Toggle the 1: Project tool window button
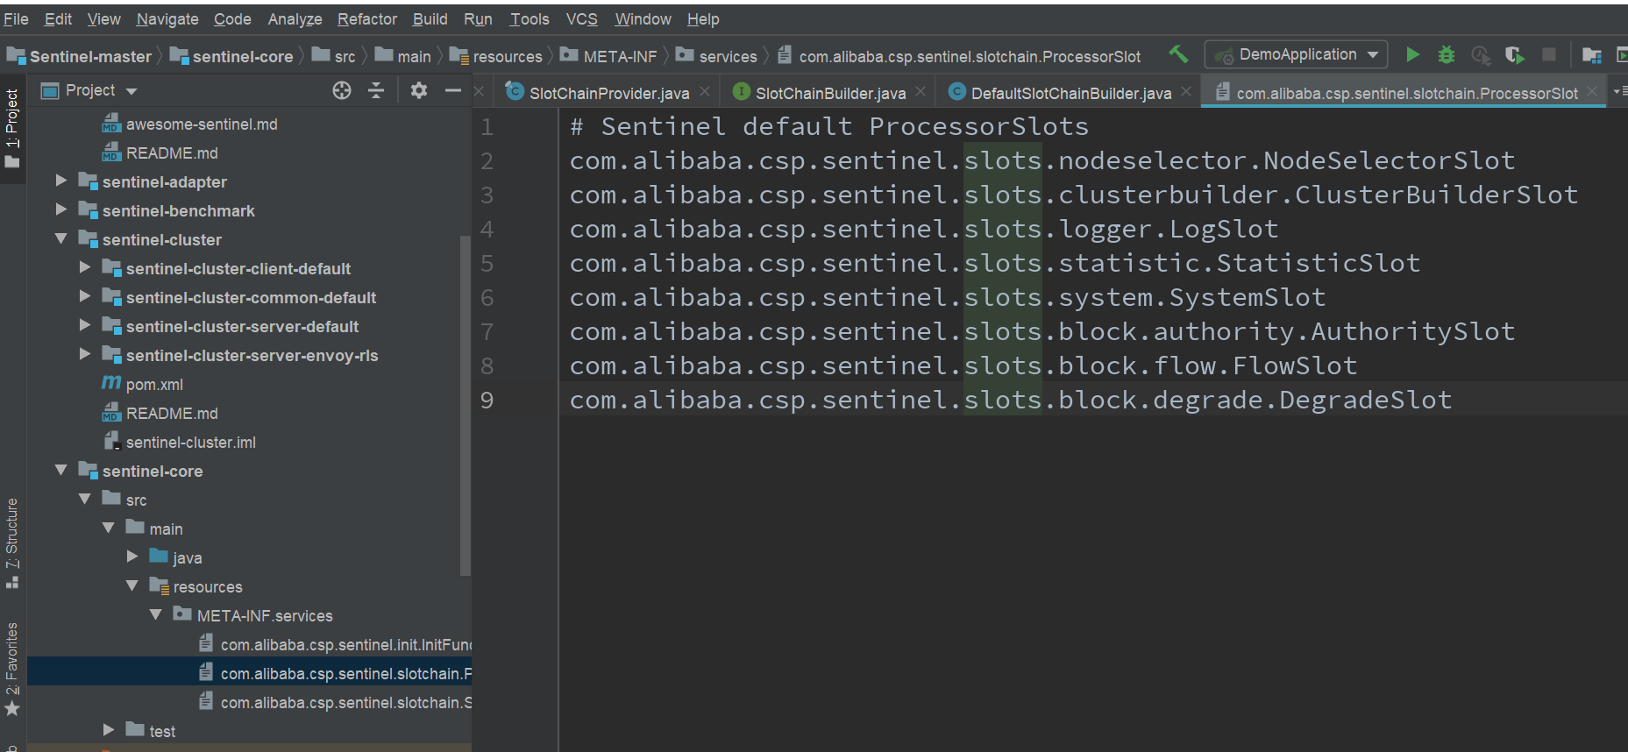This screenshot has height=752, width=1628. pyautogui.click(x=12, y=128)
